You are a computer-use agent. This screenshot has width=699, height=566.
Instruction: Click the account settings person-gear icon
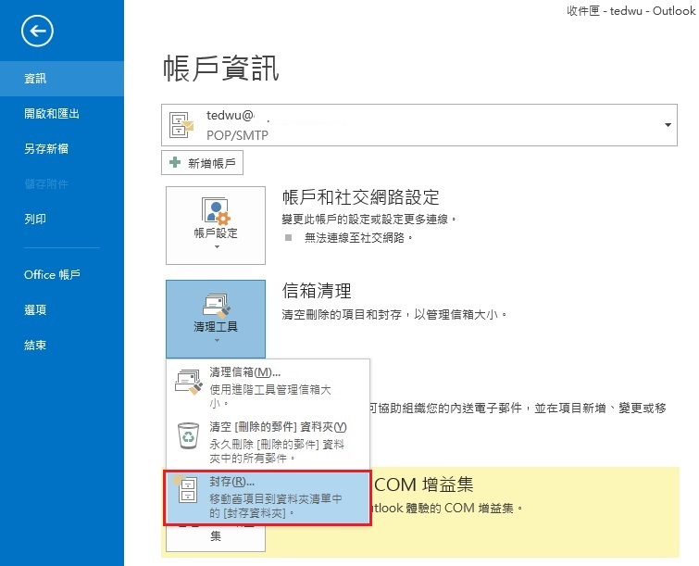[x=216, y=210]
